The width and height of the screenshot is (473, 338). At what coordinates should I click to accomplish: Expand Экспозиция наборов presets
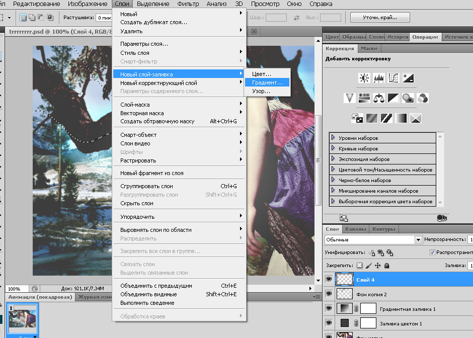coord(333,158)
